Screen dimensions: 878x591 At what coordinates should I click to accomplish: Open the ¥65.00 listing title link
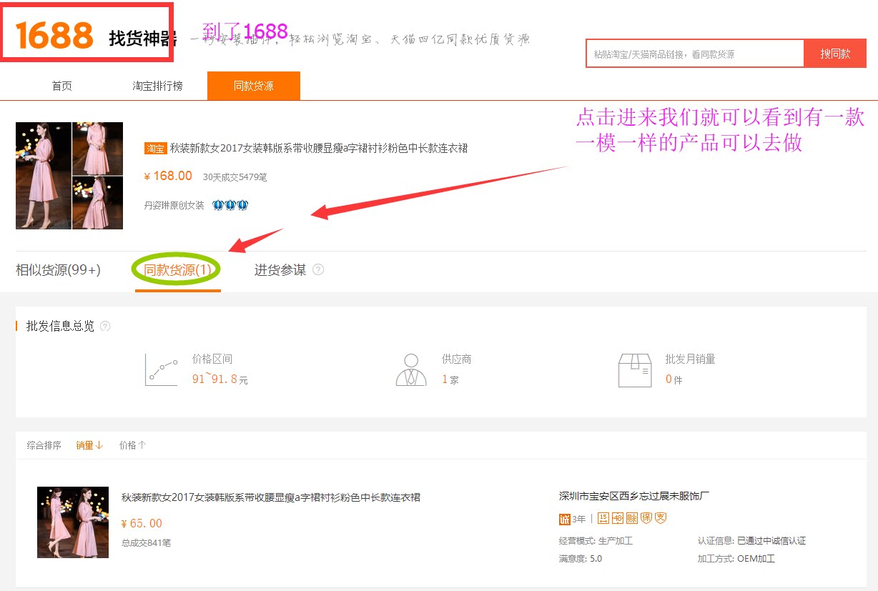coord(271,497)
